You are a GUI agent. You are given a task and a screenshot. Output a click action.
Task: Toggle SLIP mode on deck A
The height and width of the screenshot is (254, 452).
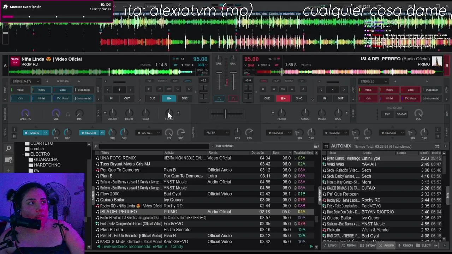pyautogui.click(x=175, y=81)
